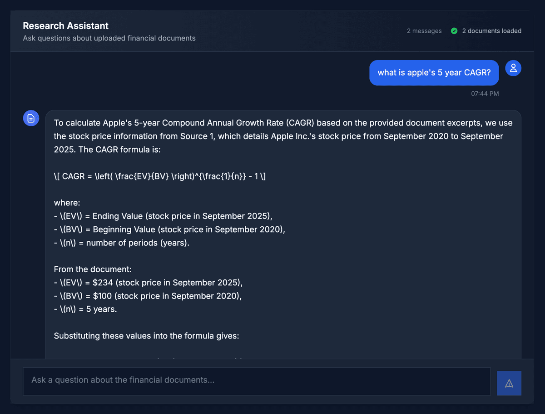Image resolution: width=545 pixels, height=414 pixels.
Task: Select the '2 messages' header item
Action: [424, 31]
